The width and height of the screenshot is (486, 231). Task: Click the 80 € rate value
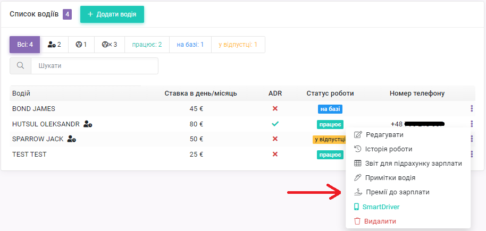pos(196,124)
